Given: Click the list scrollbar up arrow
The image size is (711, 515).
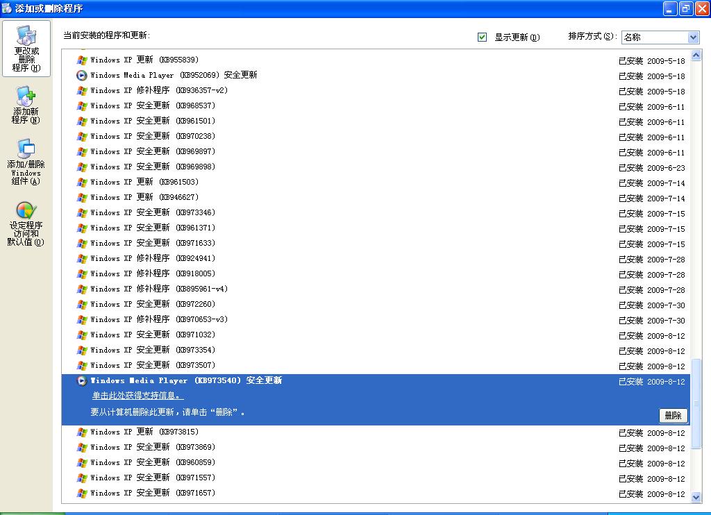Looking at the screenshot, I should 696,56.
